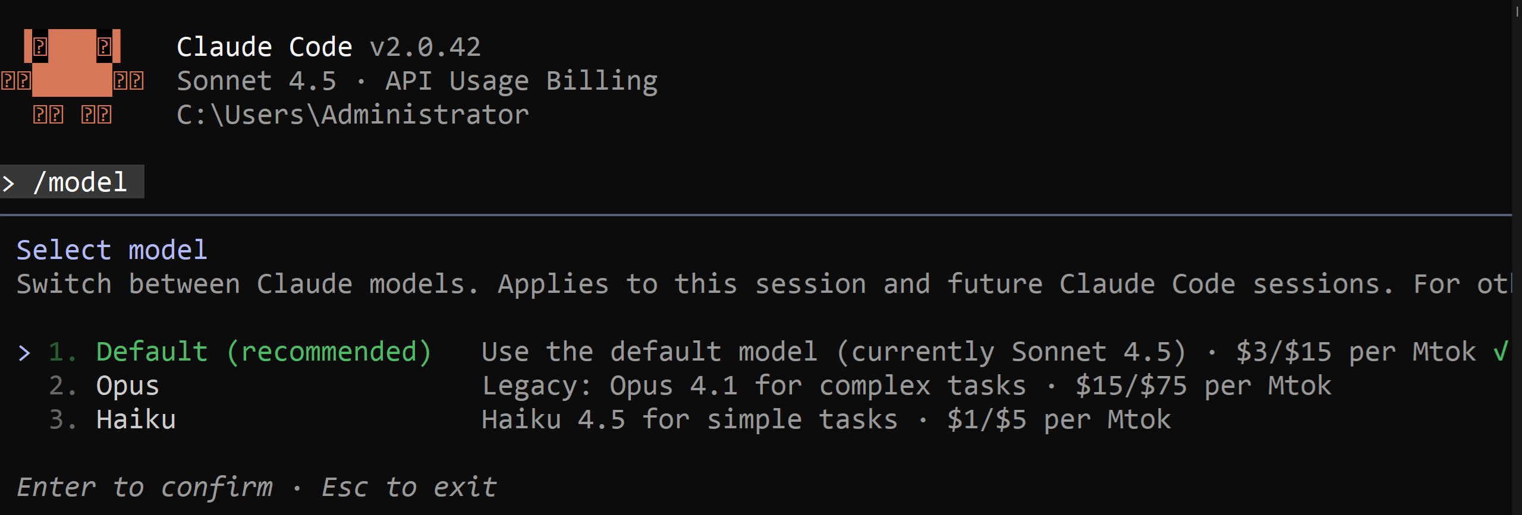This screenshot has height=515, width=1522.
Task: Choose the Haiku model option
Action: 136,420
